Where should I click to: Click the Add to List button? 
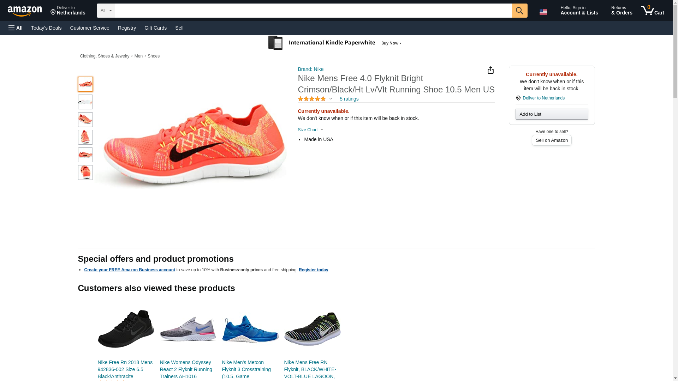tap(552, 114)
